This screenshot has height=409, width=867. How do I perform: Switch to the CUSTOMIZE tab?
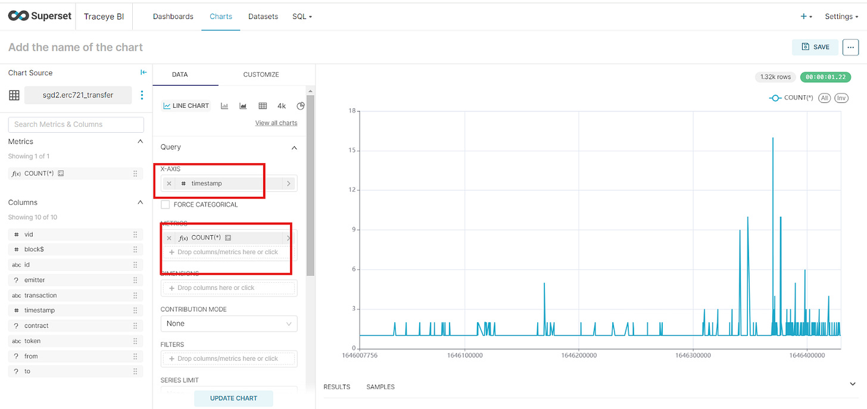coord(261,75)
